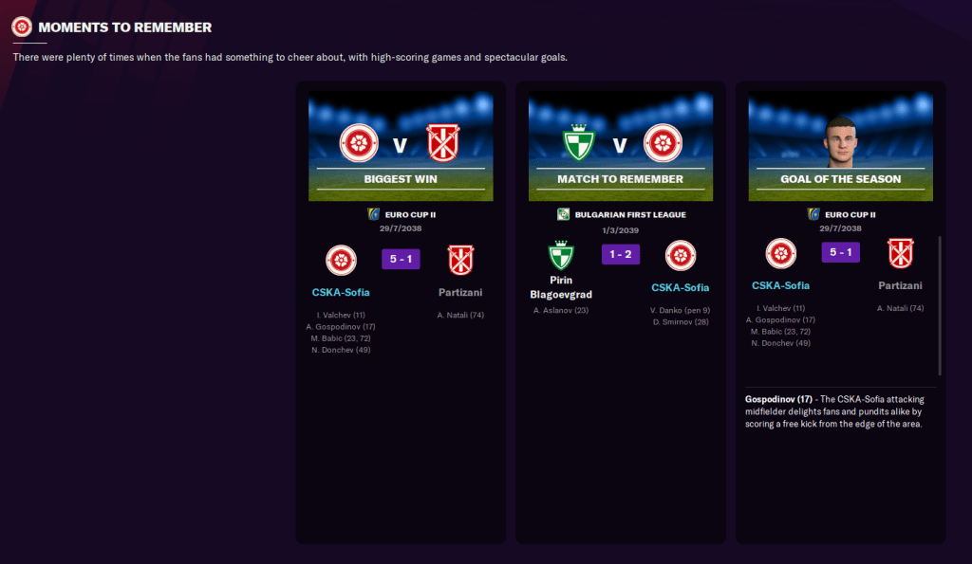Select CSKA-Sofia team name in Biggest Win card
The width and height of the screenshot is (972, 564).
click(x=341, y=293)
